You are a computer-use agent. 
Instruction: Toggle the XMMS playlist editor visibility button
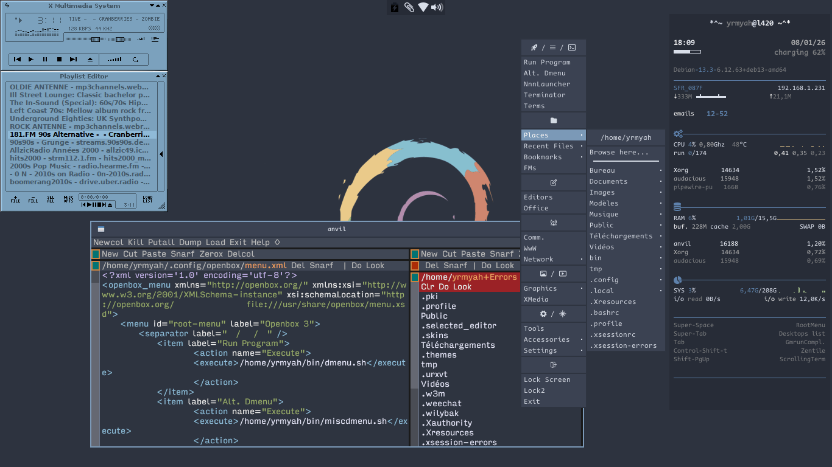click(x=155, y=40)
